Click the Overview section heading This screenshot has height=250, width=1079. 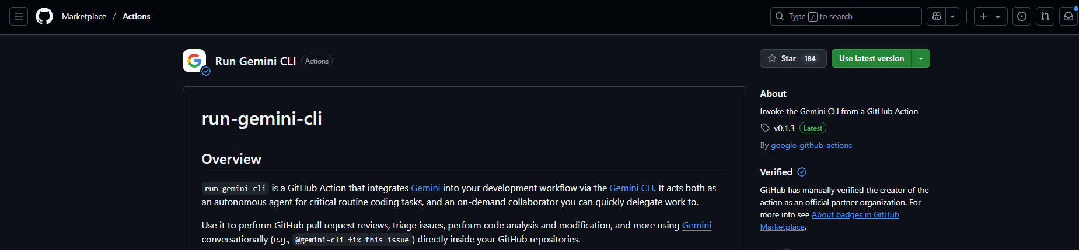231,159
